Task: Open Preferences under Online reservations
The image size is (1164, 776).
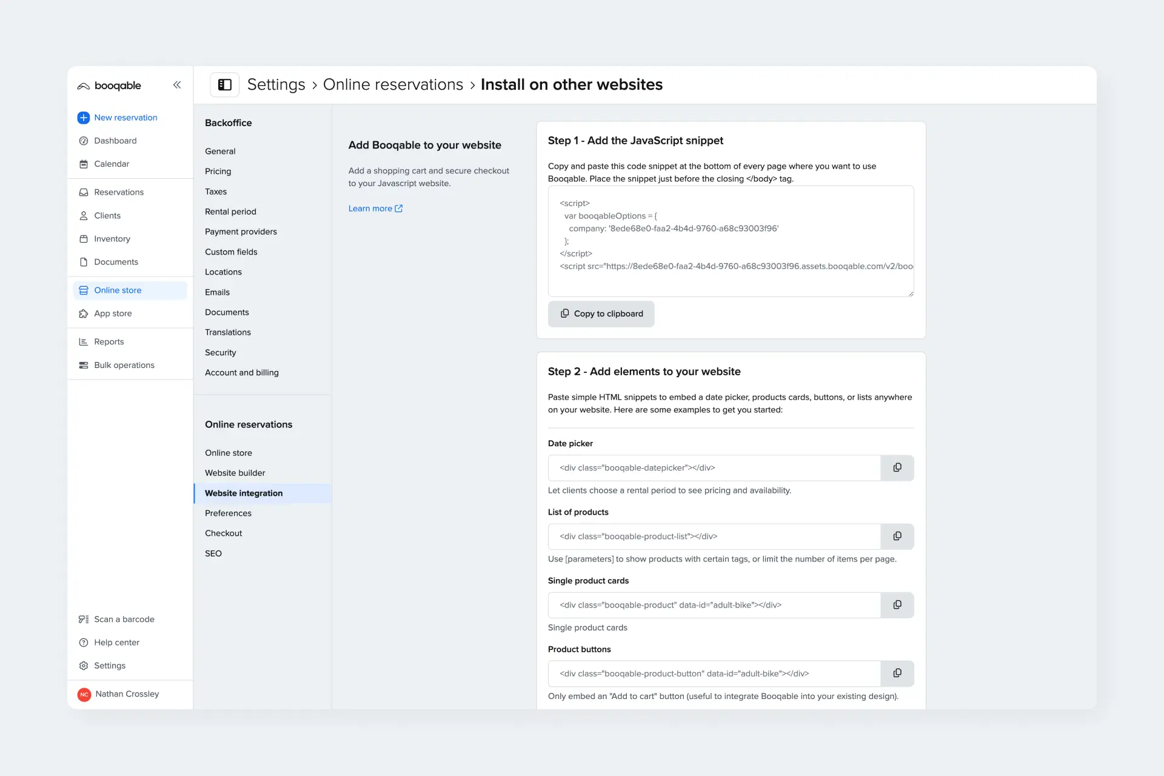Action: click(x=228, y=513)
